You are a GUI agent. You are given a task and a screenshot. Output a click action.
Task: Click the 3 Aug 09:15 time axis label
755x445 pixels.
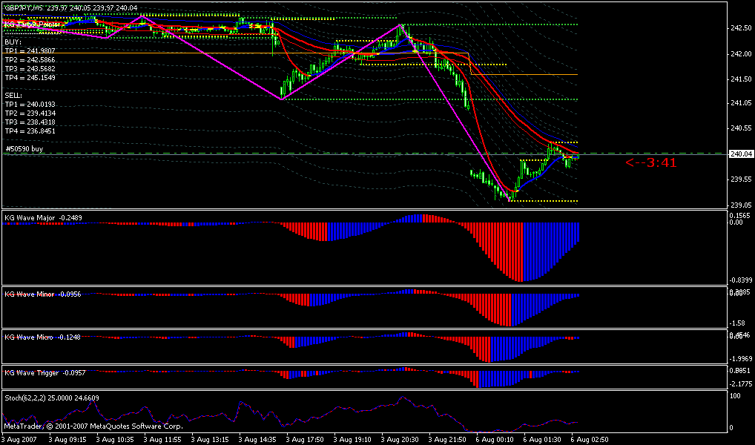[x=67, y=440]
